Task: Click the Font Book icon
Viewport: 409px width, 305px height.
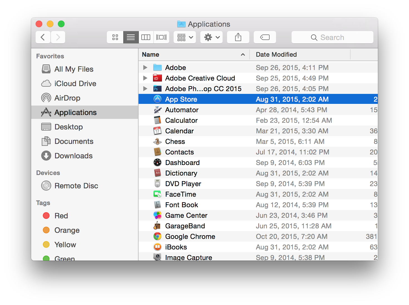Action: [x=157, y=205]
